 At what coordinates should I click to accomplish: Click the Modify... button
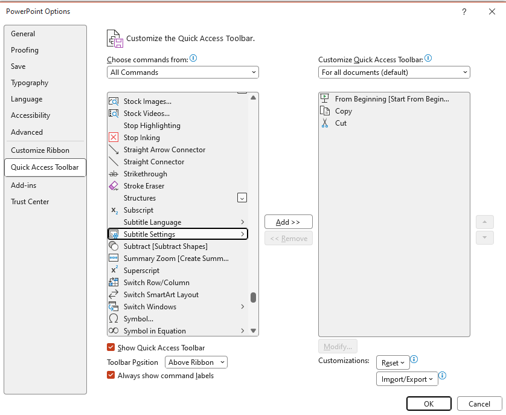coord(338,347)
